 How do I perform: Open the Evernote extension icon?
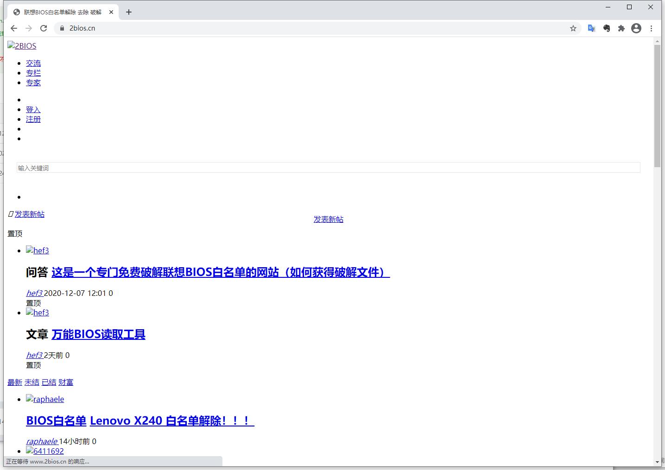606,28
